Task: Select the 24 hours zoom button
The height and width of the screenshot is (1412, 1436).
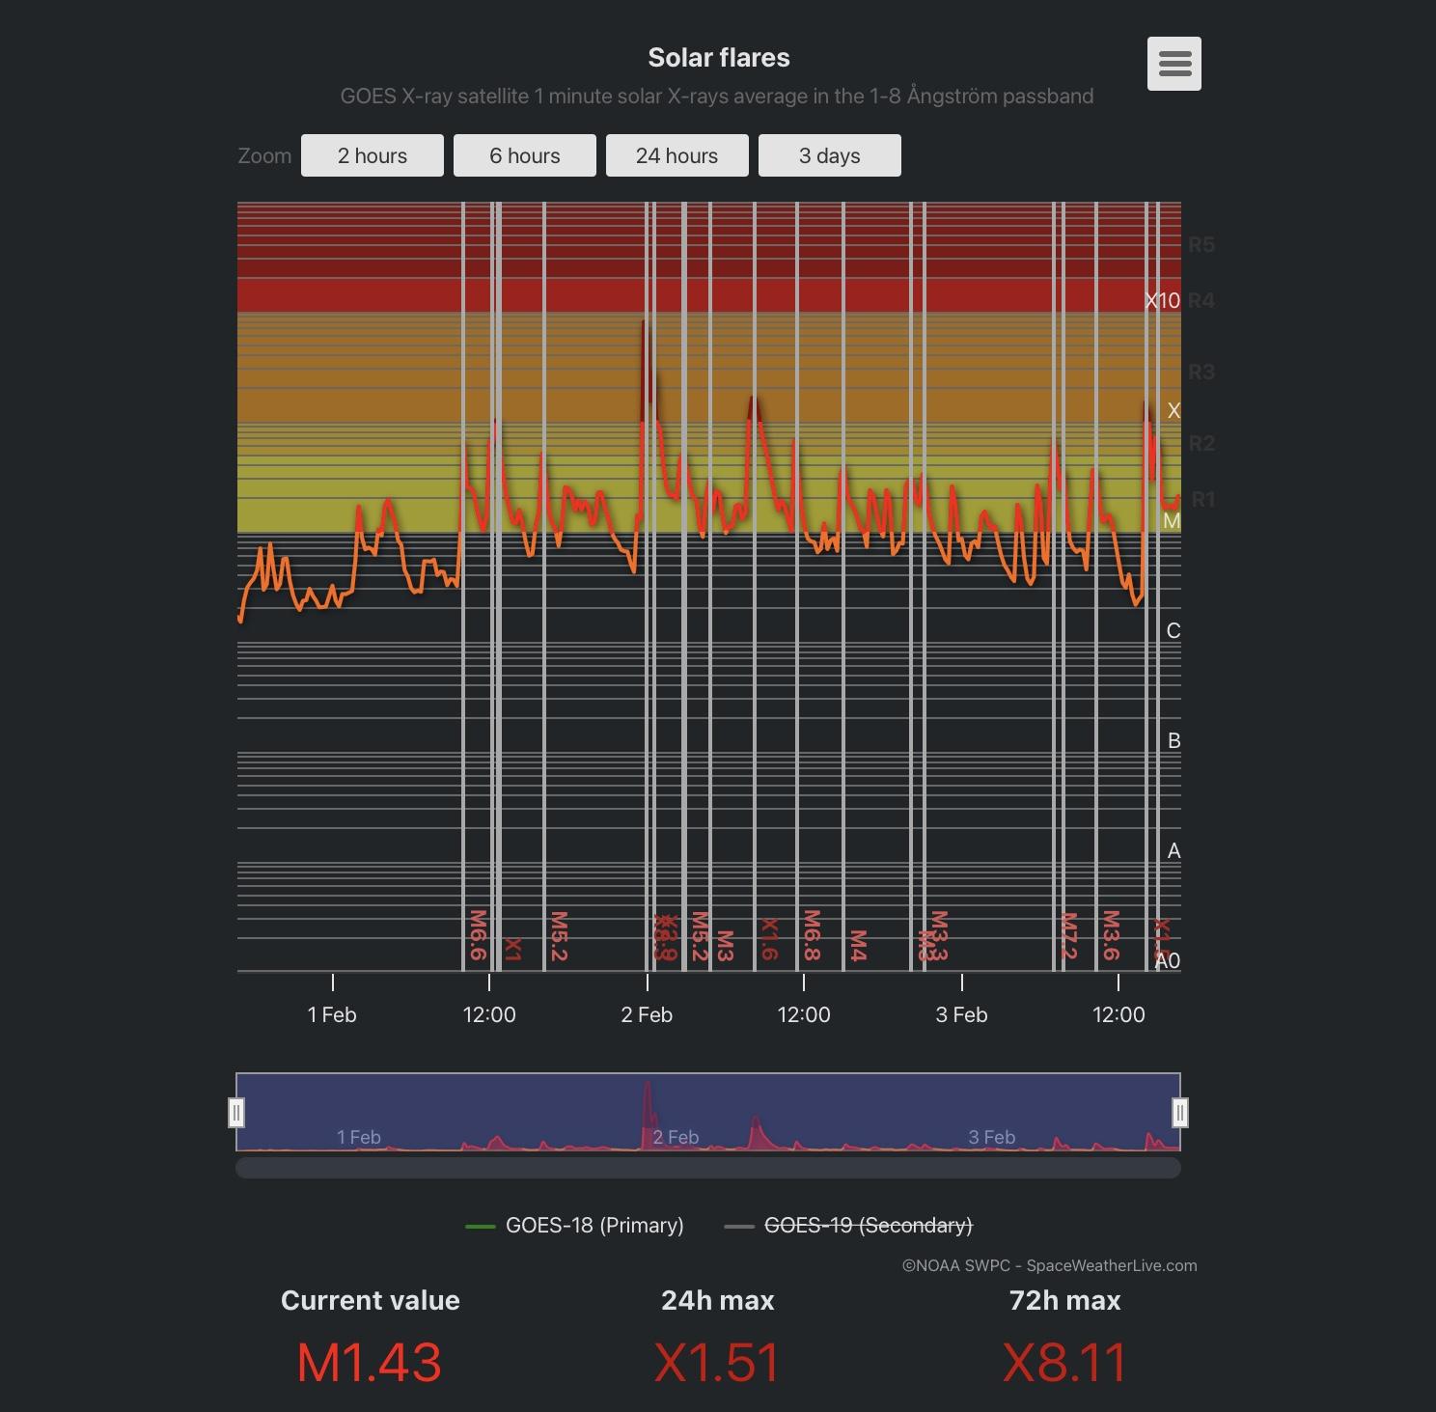Action: pos(677,155)
